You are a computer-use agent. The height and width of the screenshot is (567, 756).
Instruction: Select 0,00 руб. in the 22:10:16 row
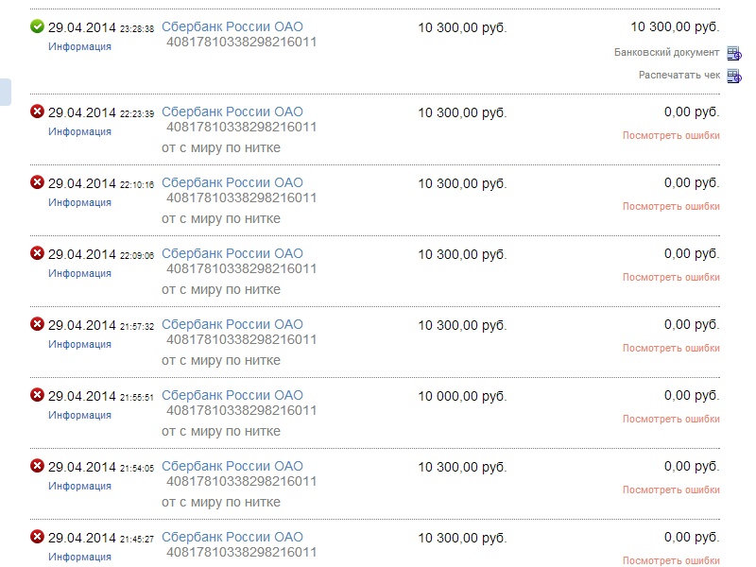coord(692,182)
